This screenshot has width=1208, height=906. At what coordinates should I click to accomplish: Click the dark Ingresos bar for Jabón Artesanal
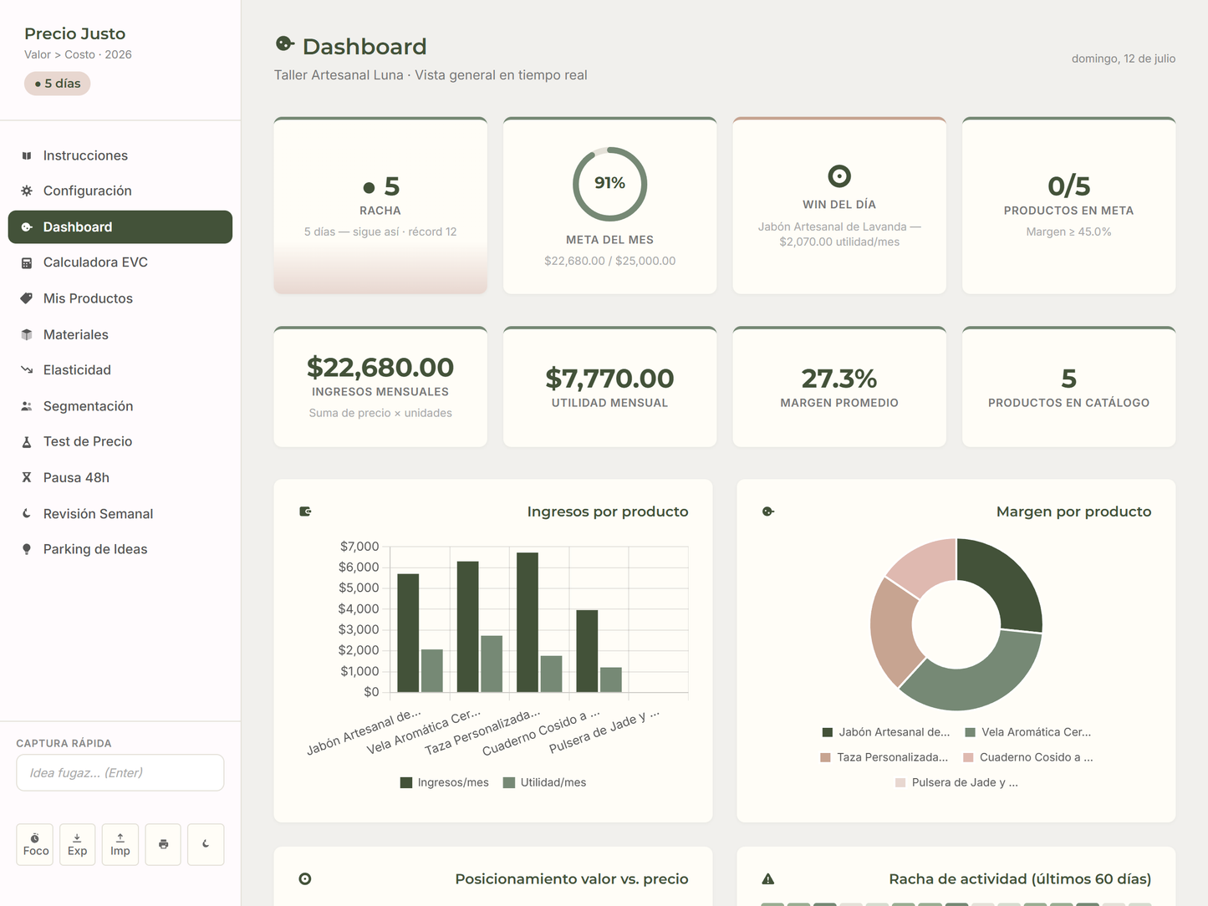click(x=408, y=633)
